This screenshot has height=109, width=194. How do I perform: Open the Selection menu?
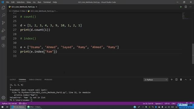21,2
